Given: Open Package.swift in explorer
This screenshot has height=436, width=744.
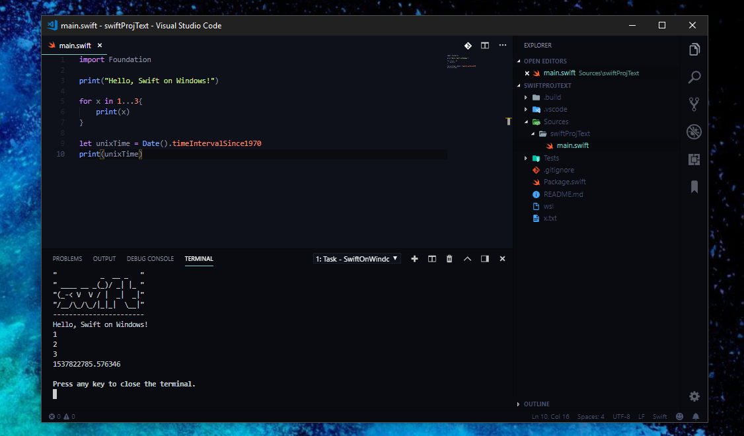Looking at the screenshot, I should 564,182.
